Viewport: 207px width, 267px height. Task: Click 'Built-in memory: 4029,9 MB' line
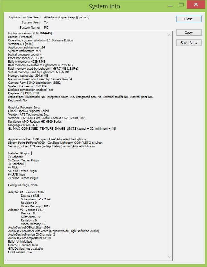click(27, 62)
